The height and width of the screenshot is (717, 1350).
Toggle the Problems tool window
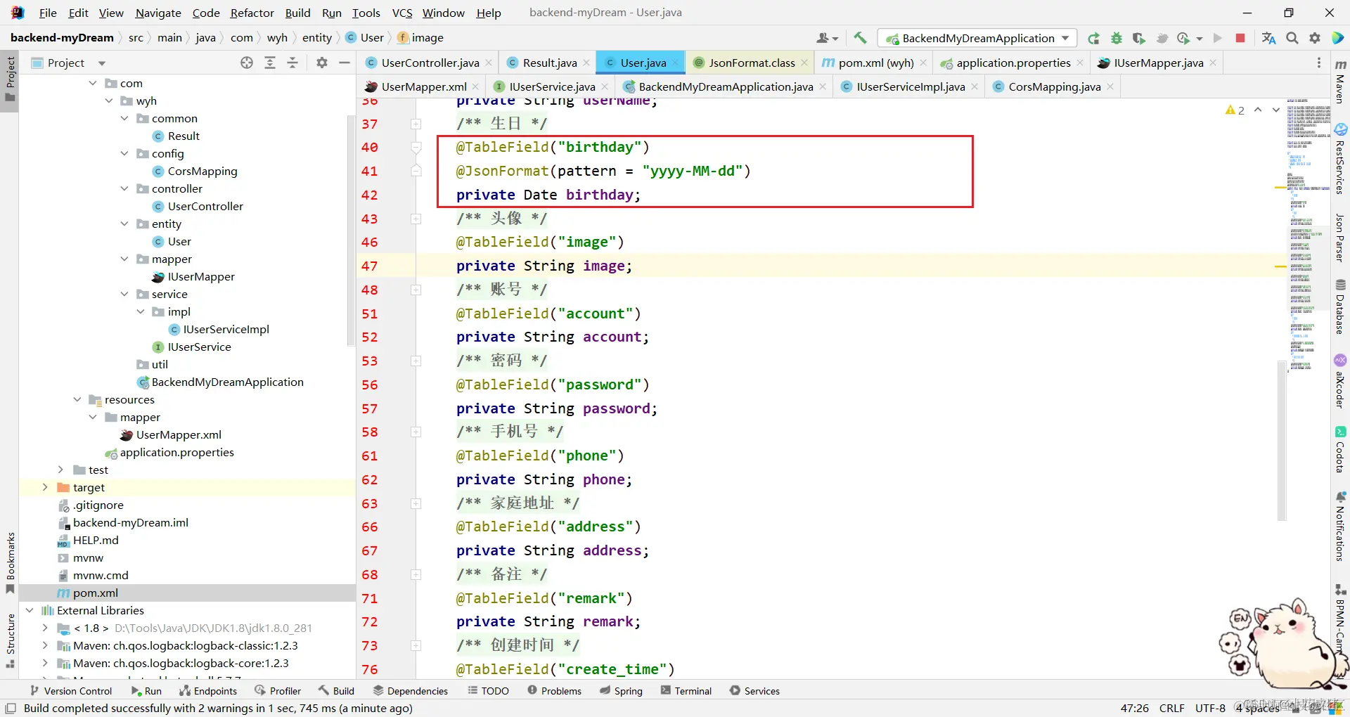pyautogui.click(x=554, y=691)
